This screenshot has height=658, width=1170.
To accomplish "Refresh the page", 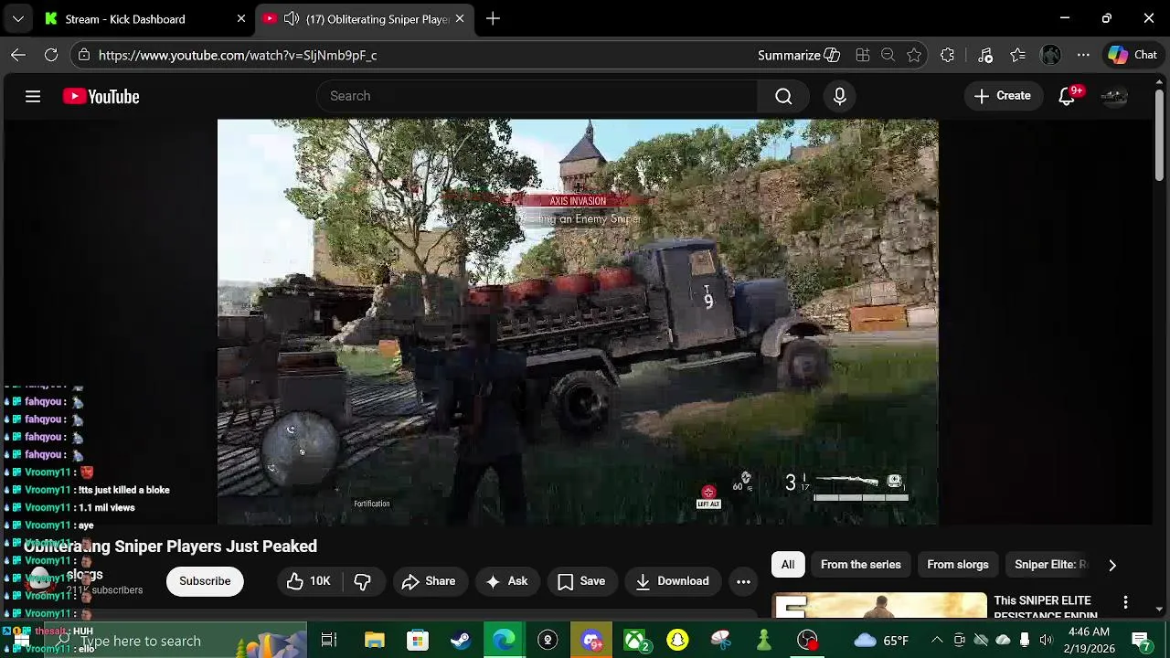I will [51, 55].
